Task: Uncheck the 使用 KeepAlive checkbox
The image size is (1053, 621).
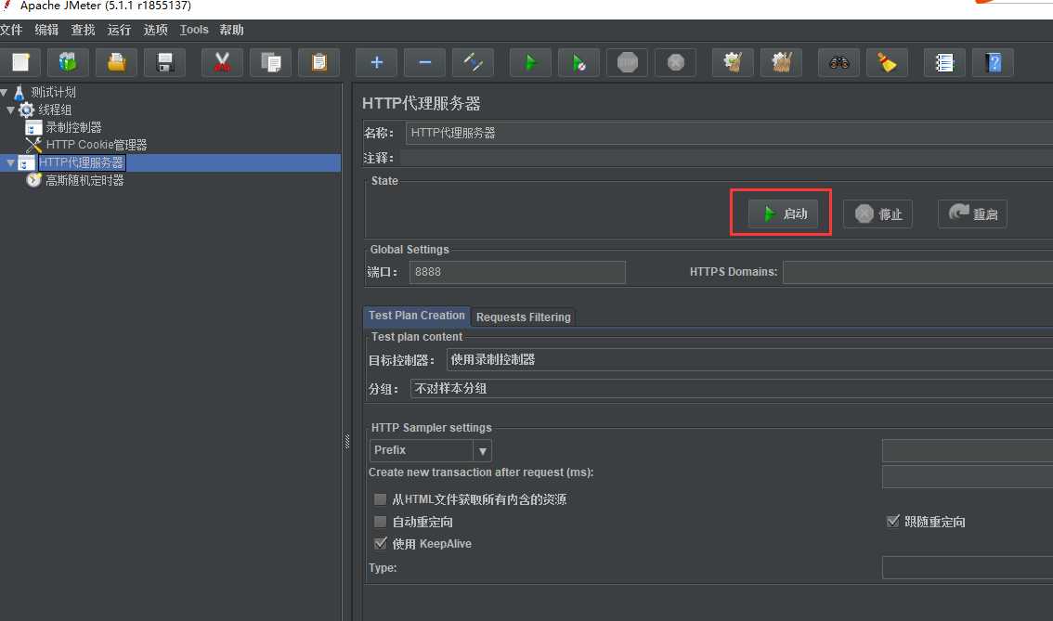Action: pyautogui.click(x=380, y=544)
